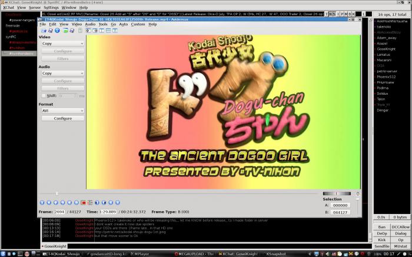Viewport: 412px width, 257px height.
Task: Click the Play button in Avidemux
Action: click(x=42, y=202)
